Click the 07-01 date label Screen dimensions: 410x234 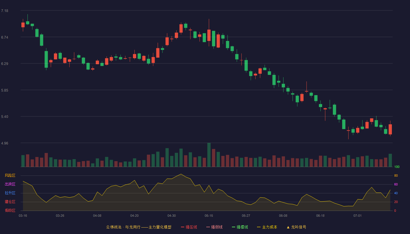tap(358, 216)
